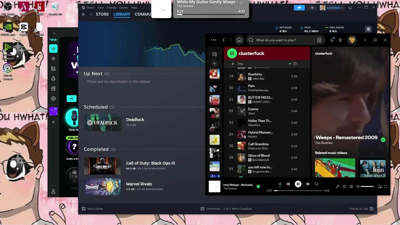Sort by the duration clock column header
Image resolution: width=400 pixels, height=225 pixels.
click(295, 64)
